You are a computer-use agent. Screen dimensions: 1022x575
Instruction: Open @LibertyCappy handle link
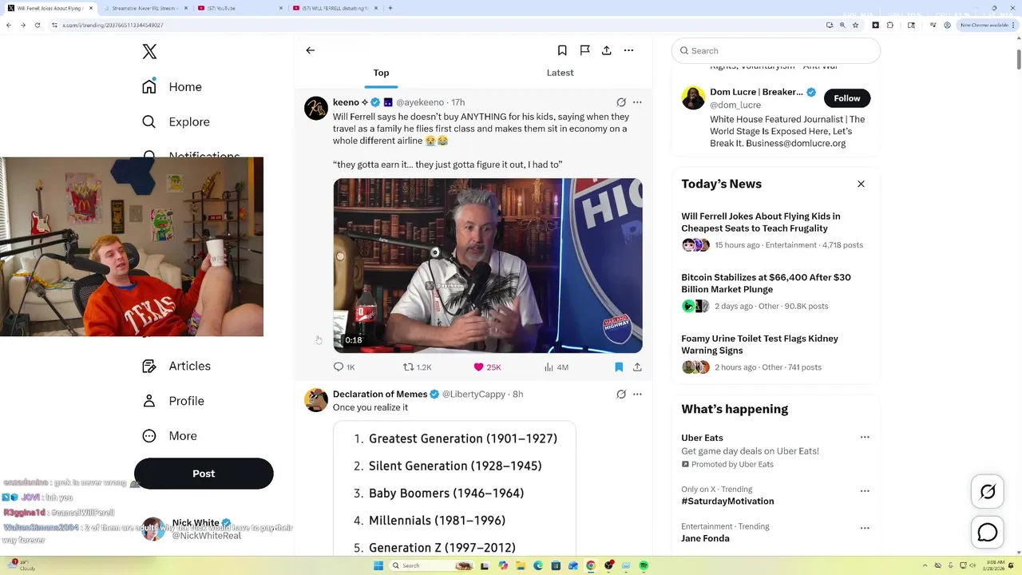click(474, 394)
